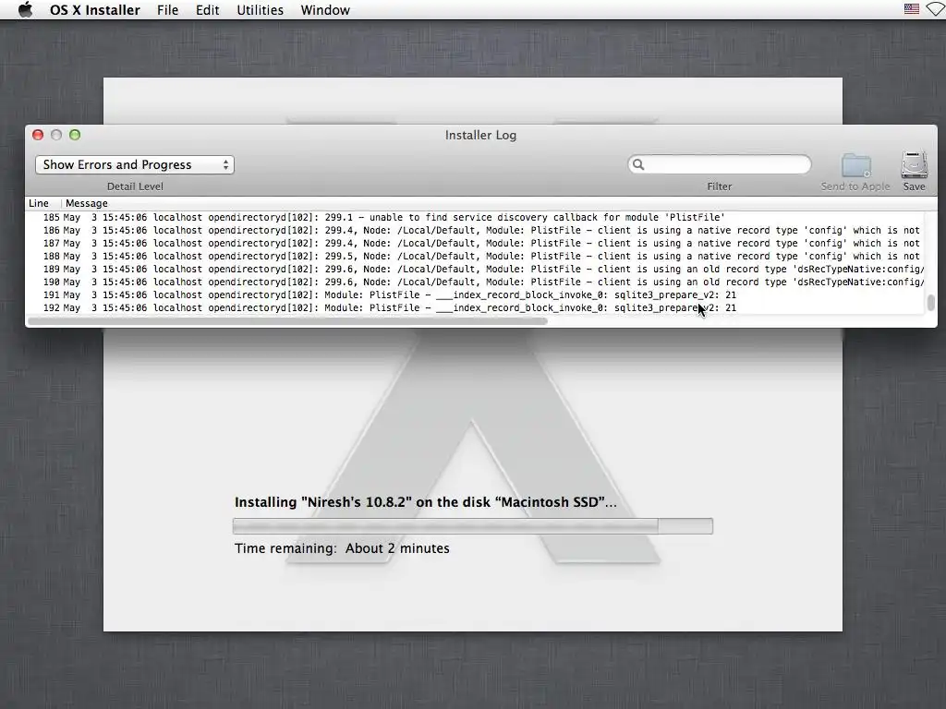Open the Utilities menu
The image size is (946, 709).
pos(260,10)
